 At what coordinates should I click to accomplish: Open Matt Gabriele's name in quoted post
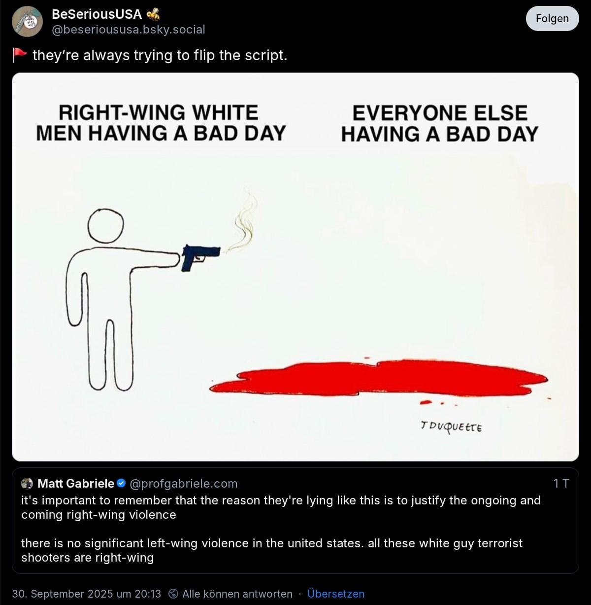(76, 483)
